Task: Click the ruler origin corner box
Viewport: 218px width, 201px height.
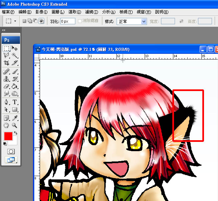Action: point(37,57)
